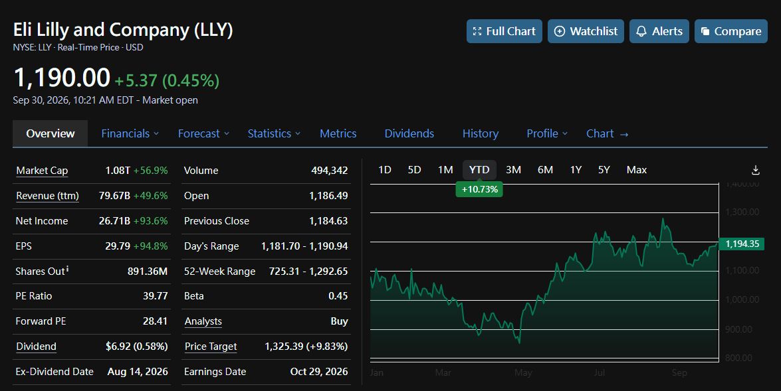Click the PE Ratio value 39.77

coord(155,296)
